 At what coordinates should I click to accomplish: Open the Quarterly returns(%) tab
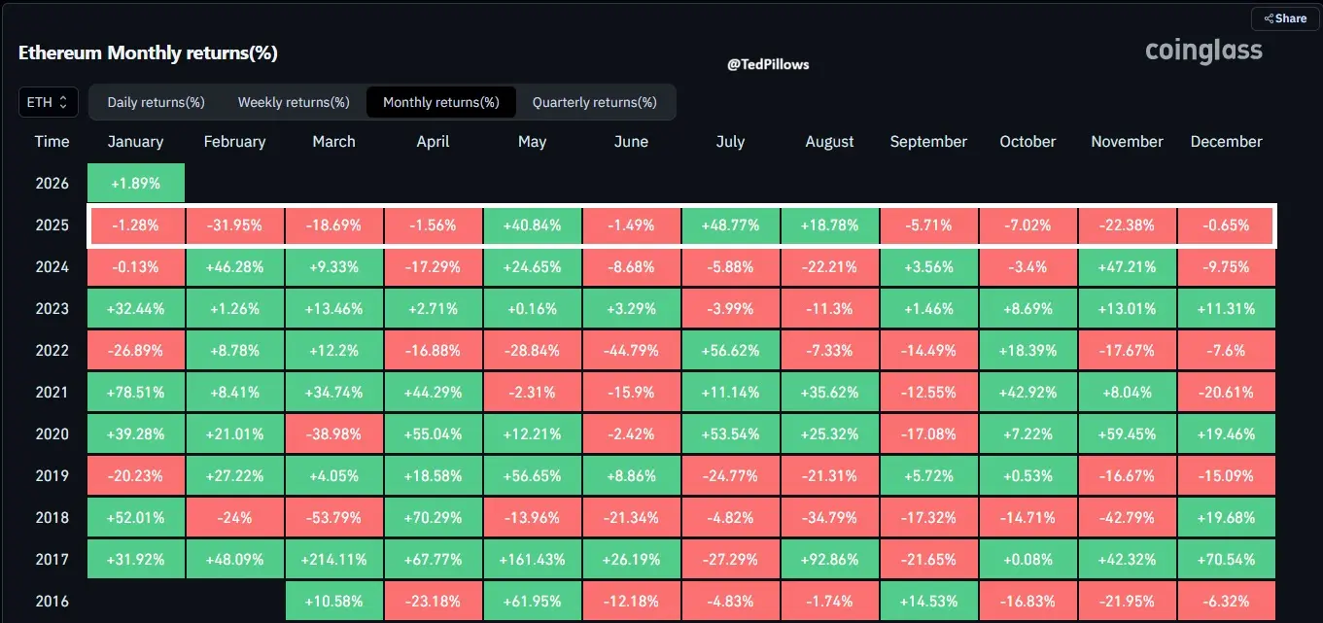point(594,102)
